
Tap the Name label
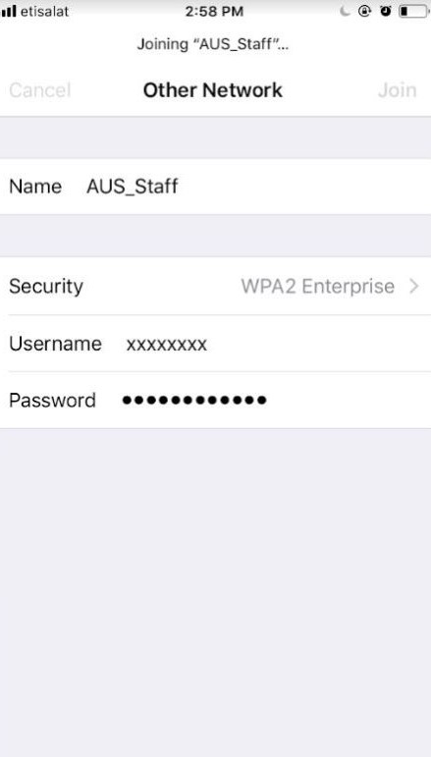(x=35, y=187)
